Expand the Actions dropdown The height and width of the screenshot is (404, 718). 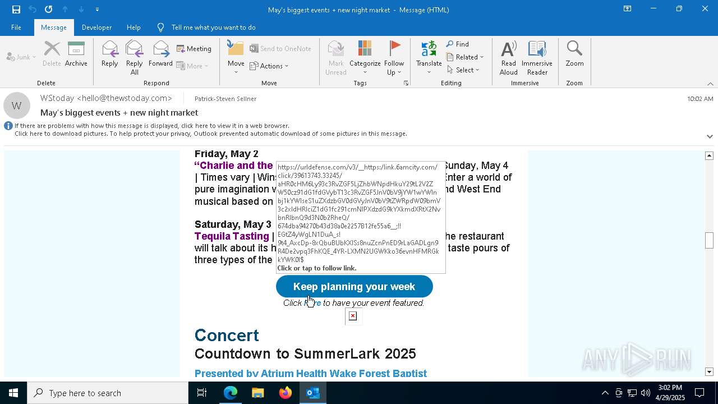coord(269,66)
